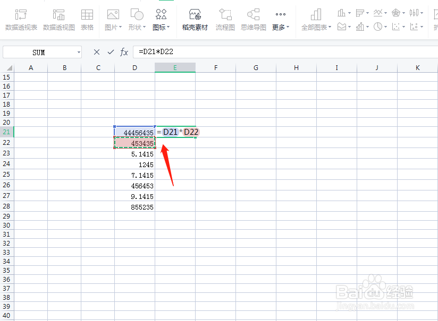Open 稻壳素材 materials library

coord(195,20)
